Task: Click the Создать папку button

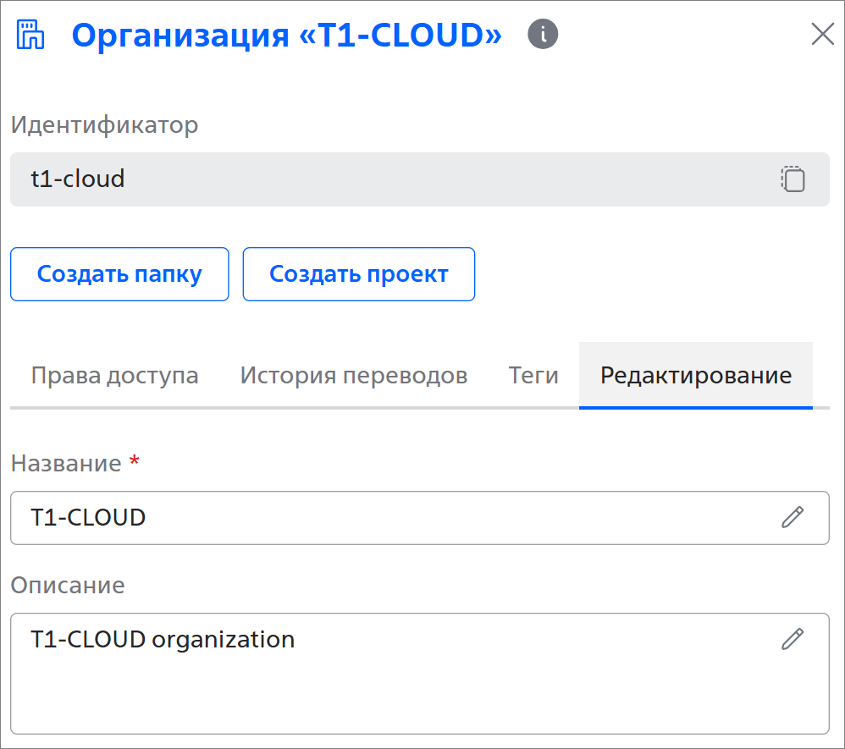Action: click(119, 274)
